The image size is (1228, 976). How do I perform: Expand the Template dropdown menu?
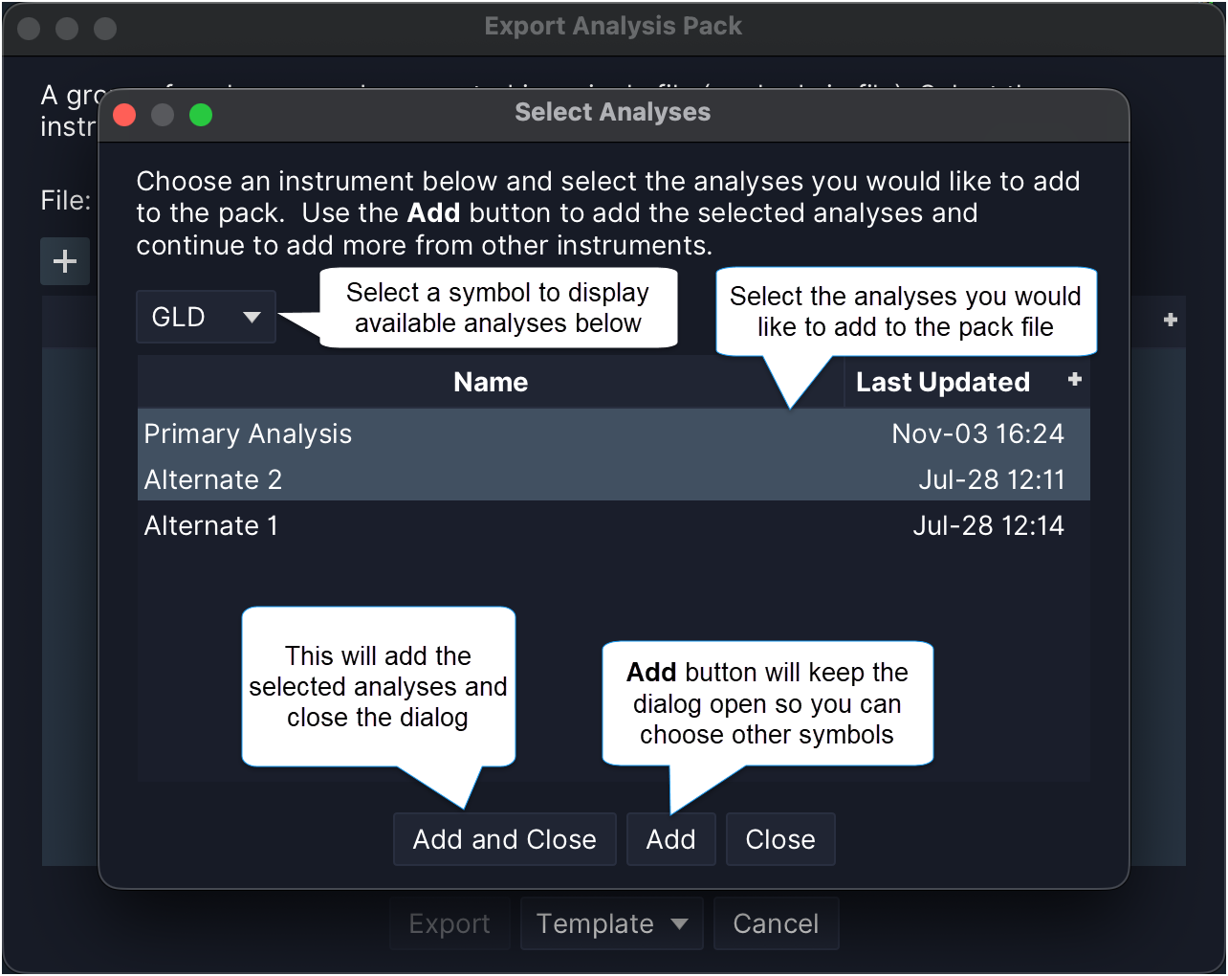[x=611, y=923]
